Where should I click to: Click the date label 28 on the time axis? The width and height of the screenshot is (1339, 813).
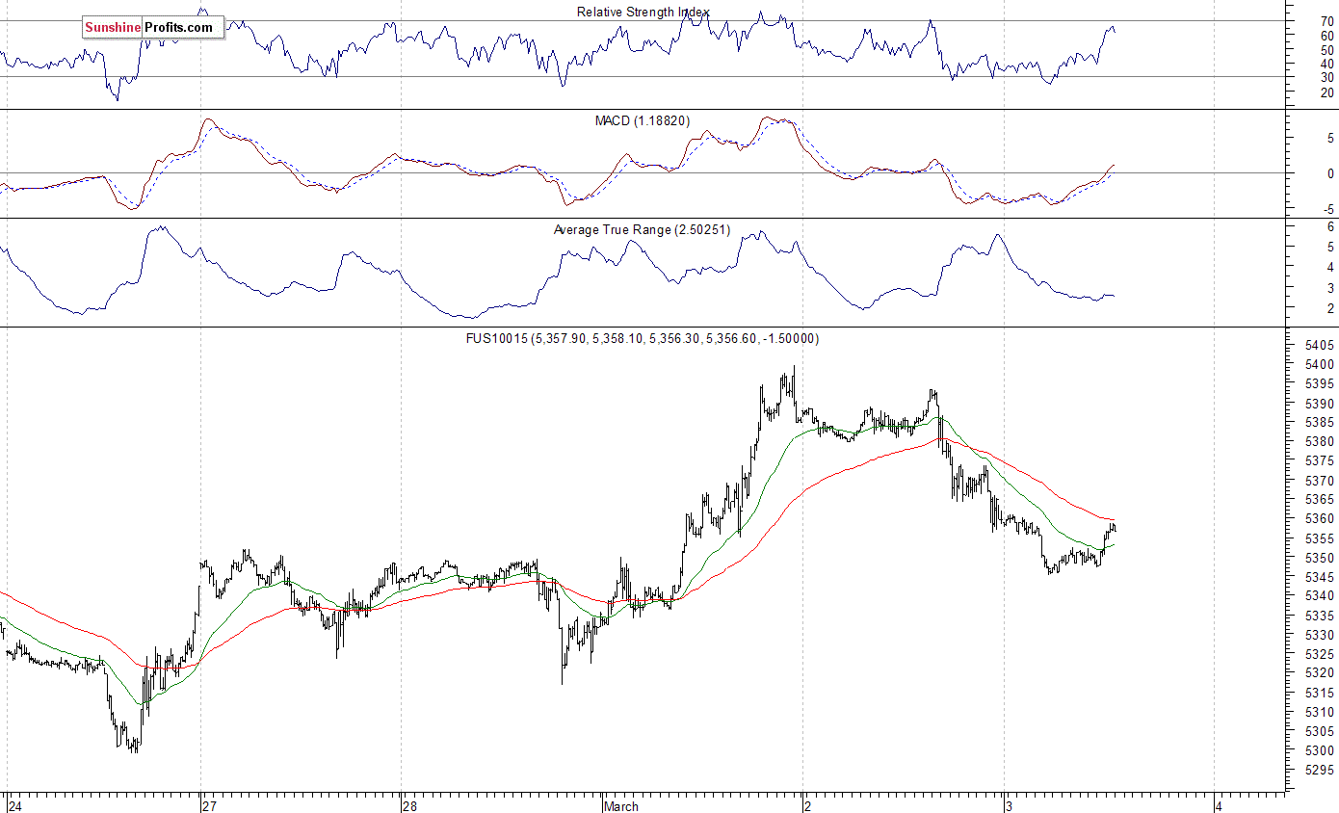(409, 806)
